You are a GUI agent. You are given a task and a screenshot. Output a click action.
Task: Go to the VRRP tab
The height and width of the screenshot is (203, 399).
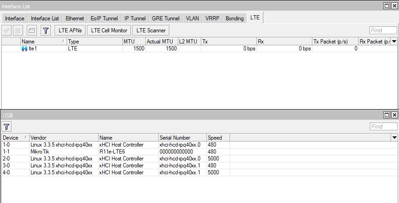click(212, 18)
